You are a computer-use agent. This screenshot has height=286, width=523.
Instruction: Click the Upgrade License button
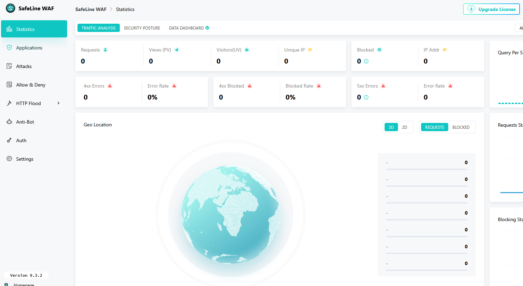491,9
